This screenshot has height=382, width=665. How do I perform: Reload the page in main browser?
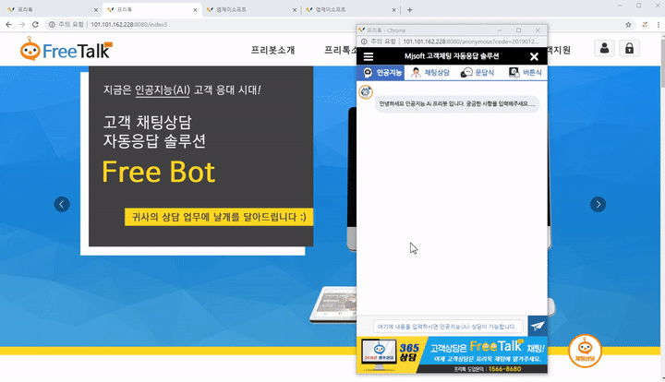(x=35, y=25)
